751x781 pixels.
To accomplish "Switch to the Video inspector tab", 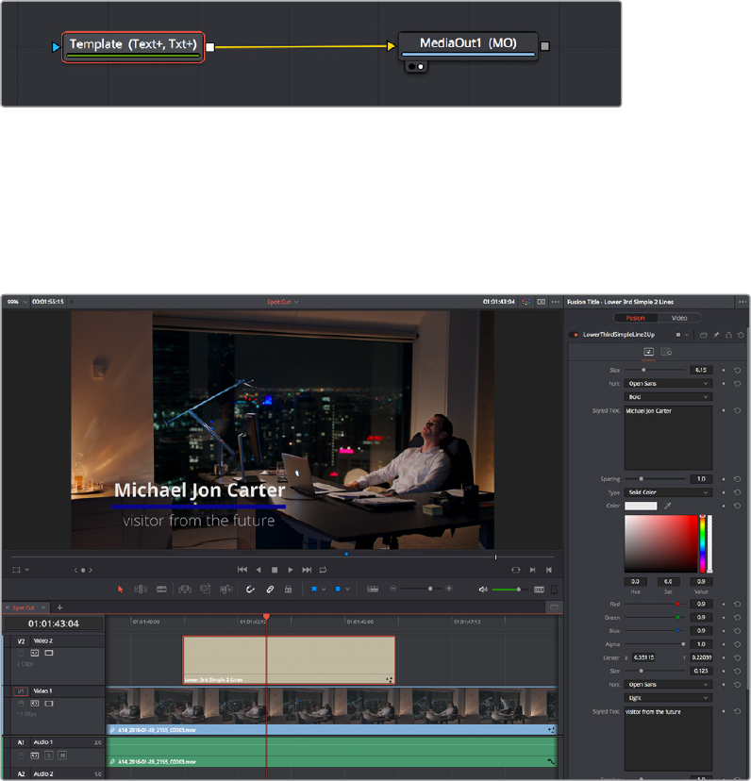I will coord(679,318).
